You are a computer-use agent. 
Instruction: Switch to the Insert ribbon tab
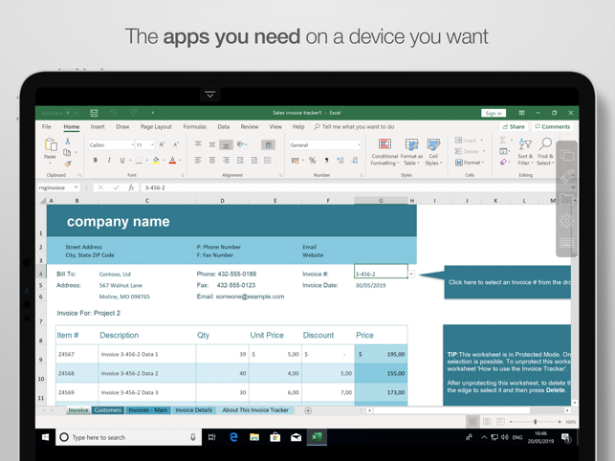(98, 126)
